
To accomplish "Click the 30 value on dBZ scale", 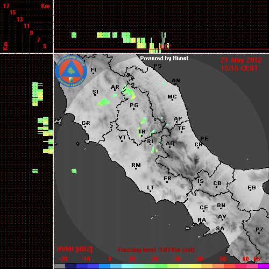I will pyautogui.click(x=177, y=259).
